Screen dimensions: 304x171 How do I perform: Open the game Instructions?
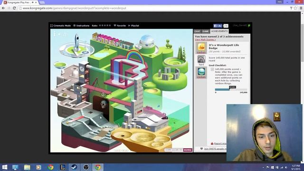point(81,26)
